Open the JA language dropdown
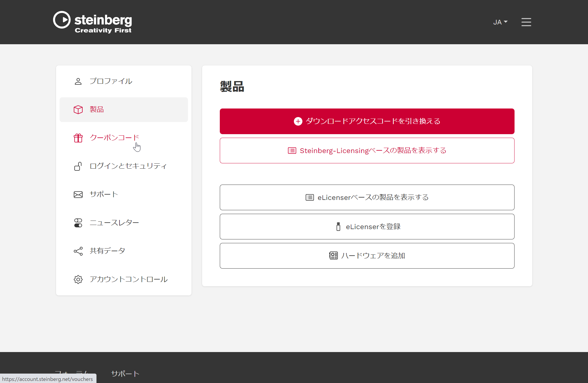Image resolution: width=588 pixels, height=383 pixels. 500,22
